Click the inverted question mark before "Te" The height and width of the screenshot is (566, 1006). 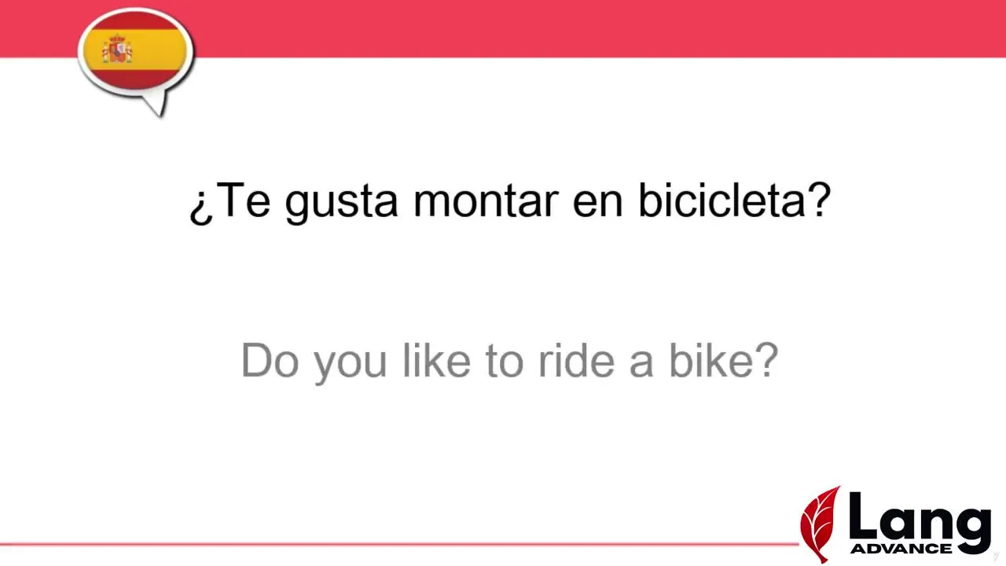point(198,206)
